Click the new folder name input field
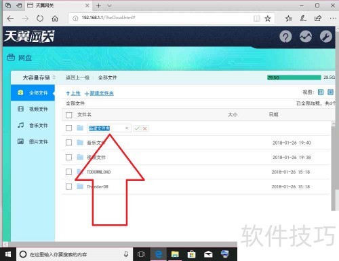339x261 pixels. 108,128
